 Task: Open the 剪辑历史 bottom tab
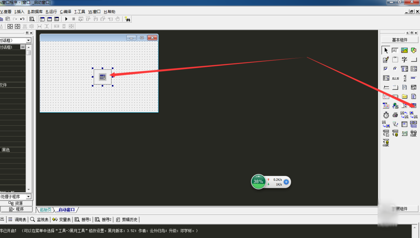tap(127, 219)
